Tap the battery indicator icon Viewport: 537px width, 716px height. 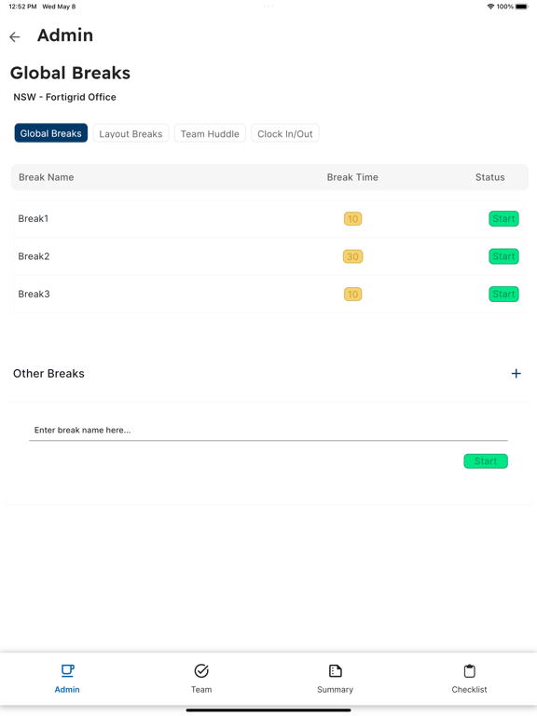pos(522,7)
